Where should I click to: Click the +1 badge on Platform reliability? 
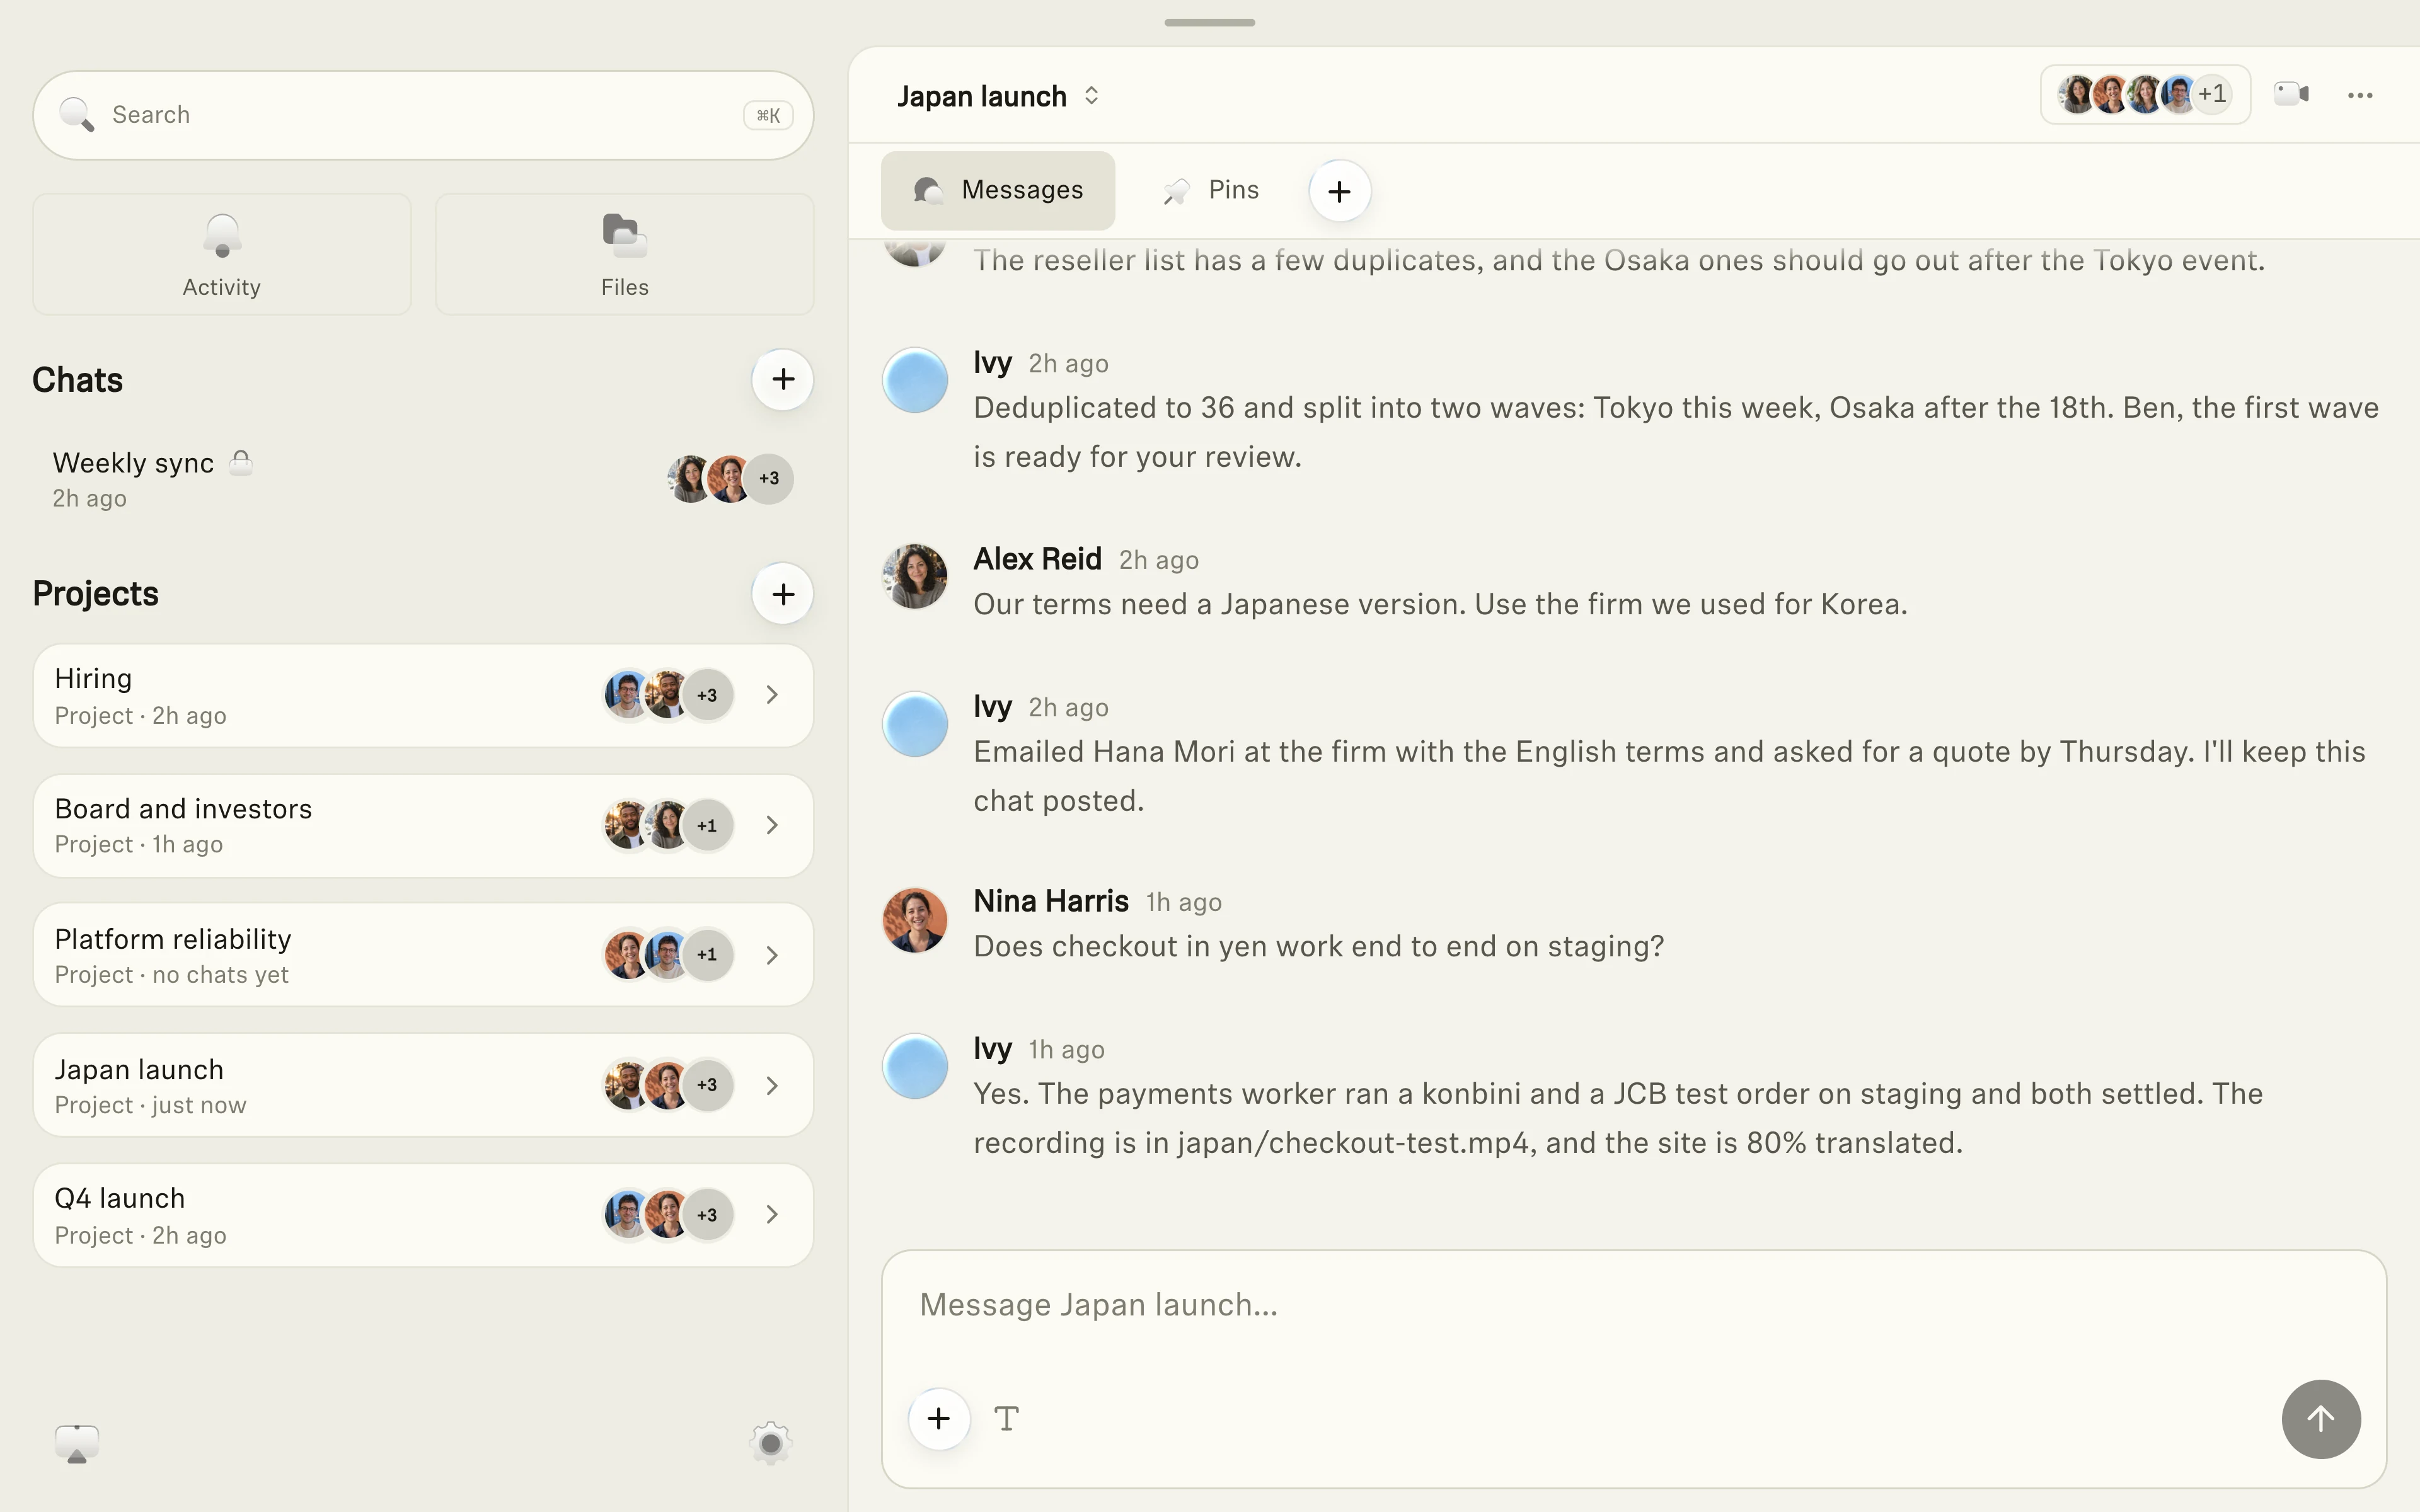[707, 955]
